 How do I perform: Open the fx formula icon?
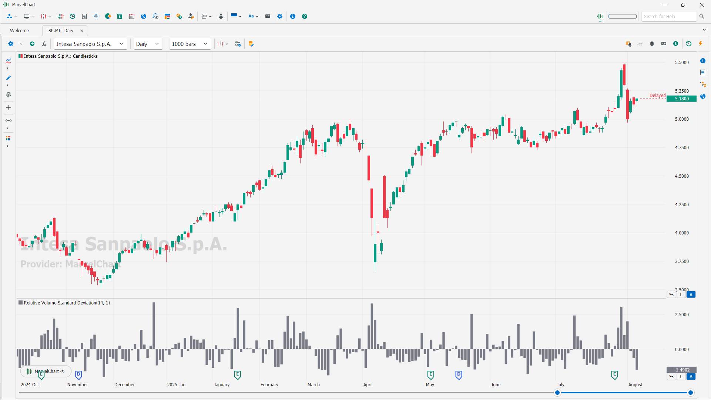pos(44,44)
